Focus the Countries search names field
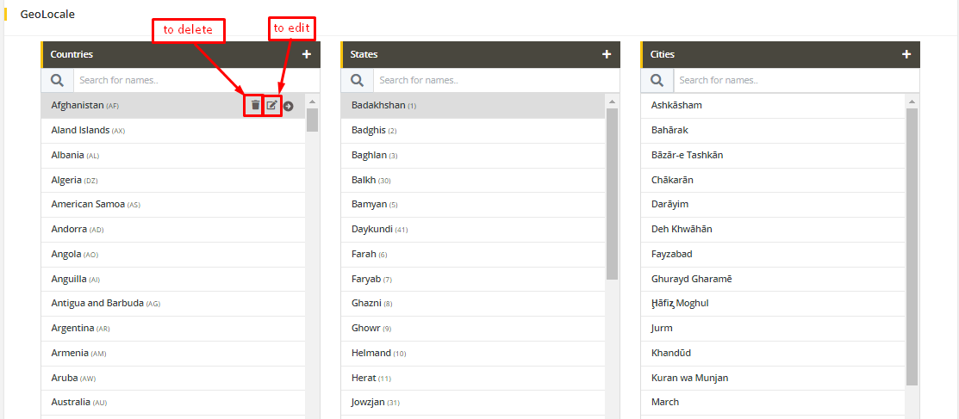 coord(196,80)
